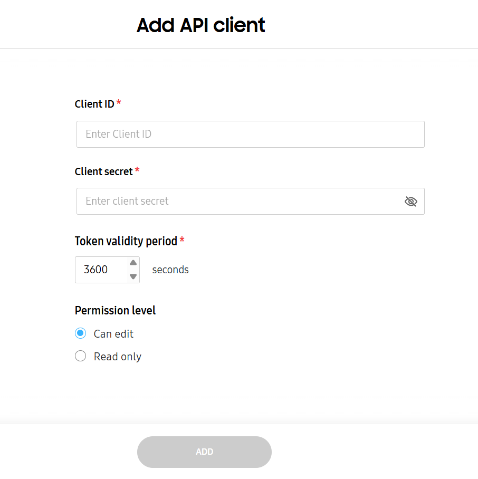Increment token validity with the up arrow
Screen dimensions: 478x479
[133, 263]
